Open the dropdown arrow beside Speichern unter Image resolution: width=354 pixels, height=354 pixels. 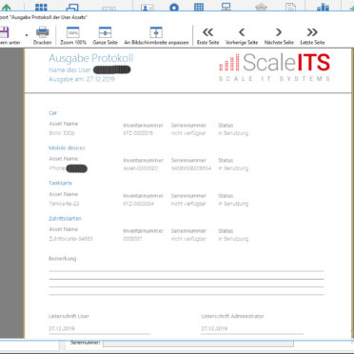tap(27, 35)
